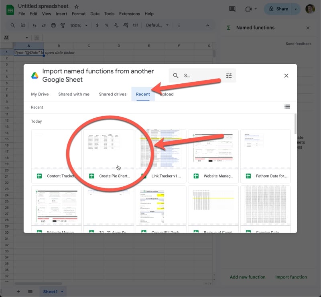Open the meeting options dropdown arrow

pyautogui.click(x=256, y=9)
